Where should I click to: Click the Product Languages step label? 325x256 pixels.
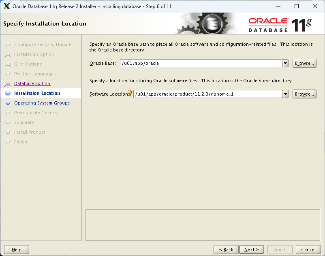[35, 74]
